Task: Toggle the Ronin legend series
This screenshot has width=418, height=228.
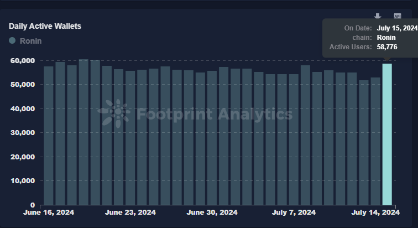Action: 25,41
